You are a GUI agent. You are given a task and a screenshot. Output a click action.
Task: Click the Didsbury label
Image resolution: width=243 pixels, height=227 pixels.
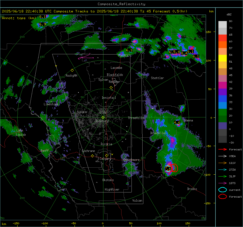[x=102, y=121]
